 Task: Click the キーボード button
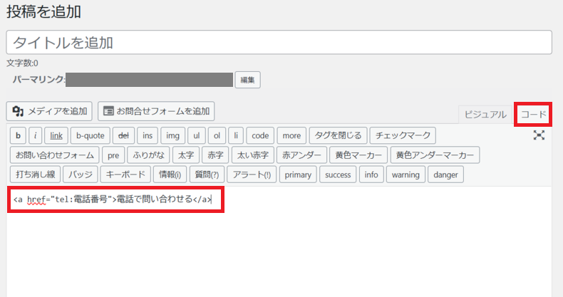[x=125, y=174]
